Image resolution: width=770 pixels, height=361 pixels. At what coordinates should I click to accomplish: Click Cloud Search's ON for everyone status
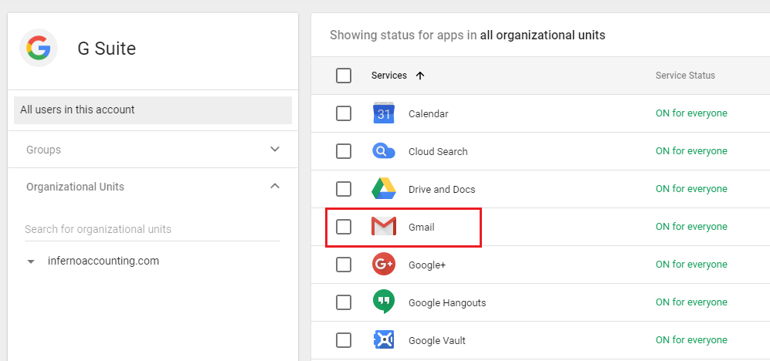coord(691,151)
